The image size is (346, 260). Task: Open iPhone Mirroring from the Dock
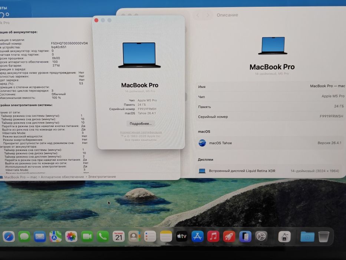click(245, 237)
